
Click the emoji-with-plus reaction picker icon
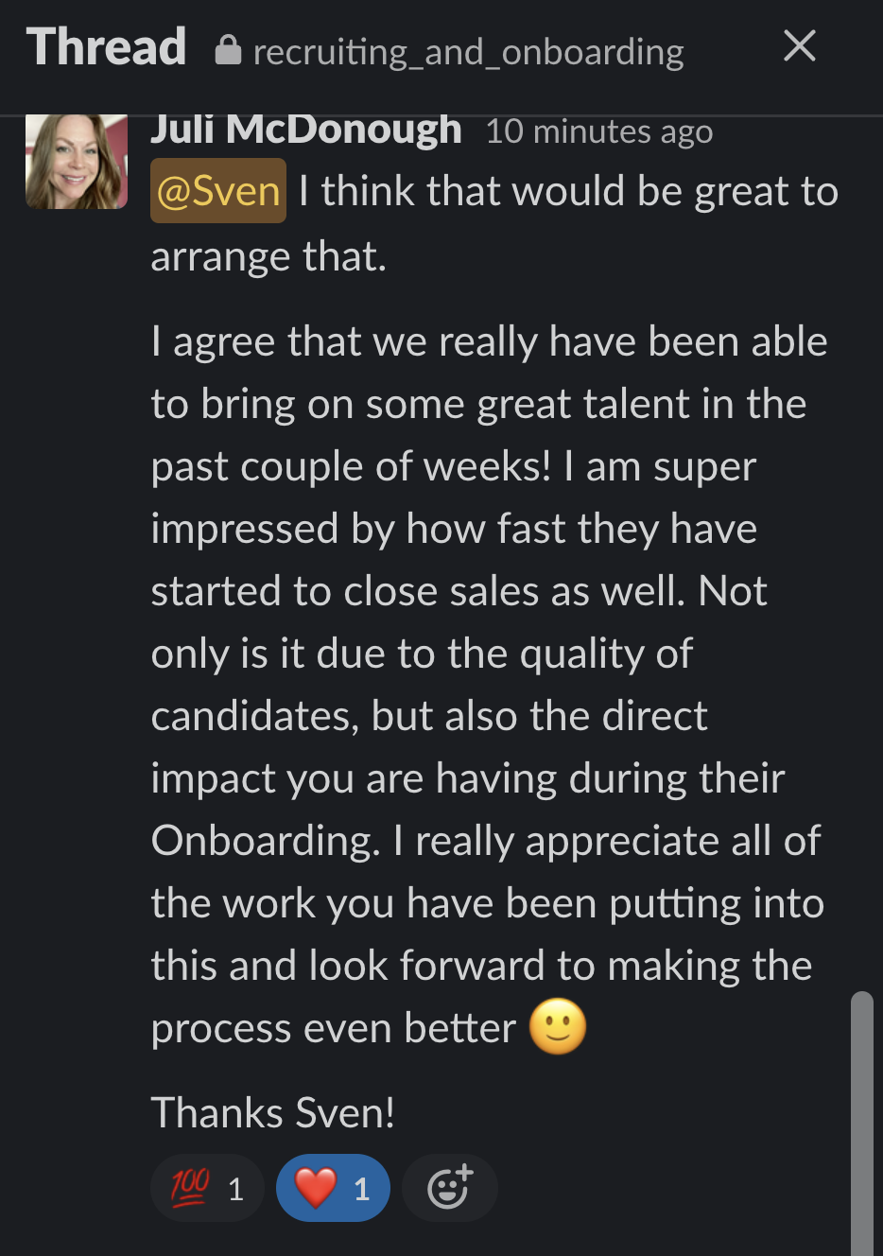(449, 1187)
